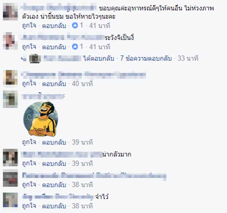The image size is (227, 213).
Task: Open the avatar beside the ระวังจิเป็นงี้ comment
Action: pos(10,41)
